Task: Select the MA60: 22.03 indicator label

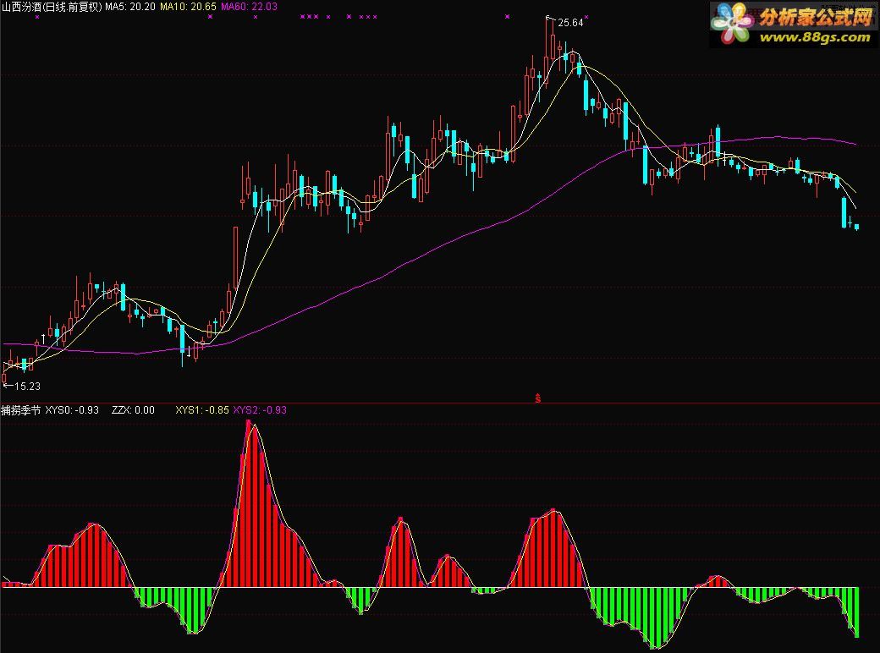Action: coord(249,7)
